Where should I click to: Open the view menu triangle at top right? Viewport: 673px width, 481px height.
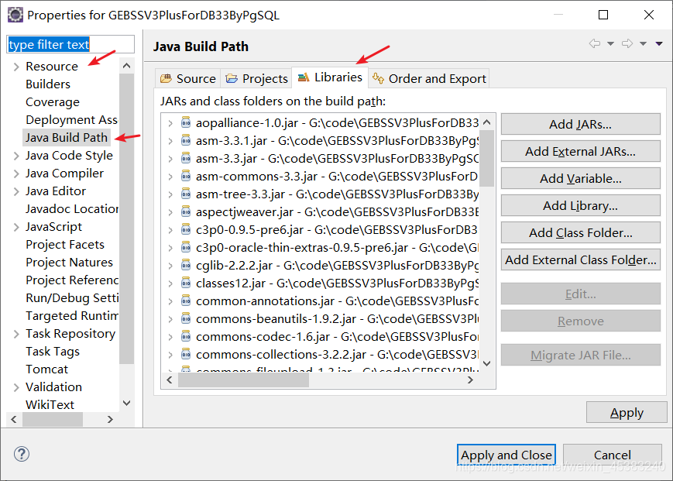[659, 43]
